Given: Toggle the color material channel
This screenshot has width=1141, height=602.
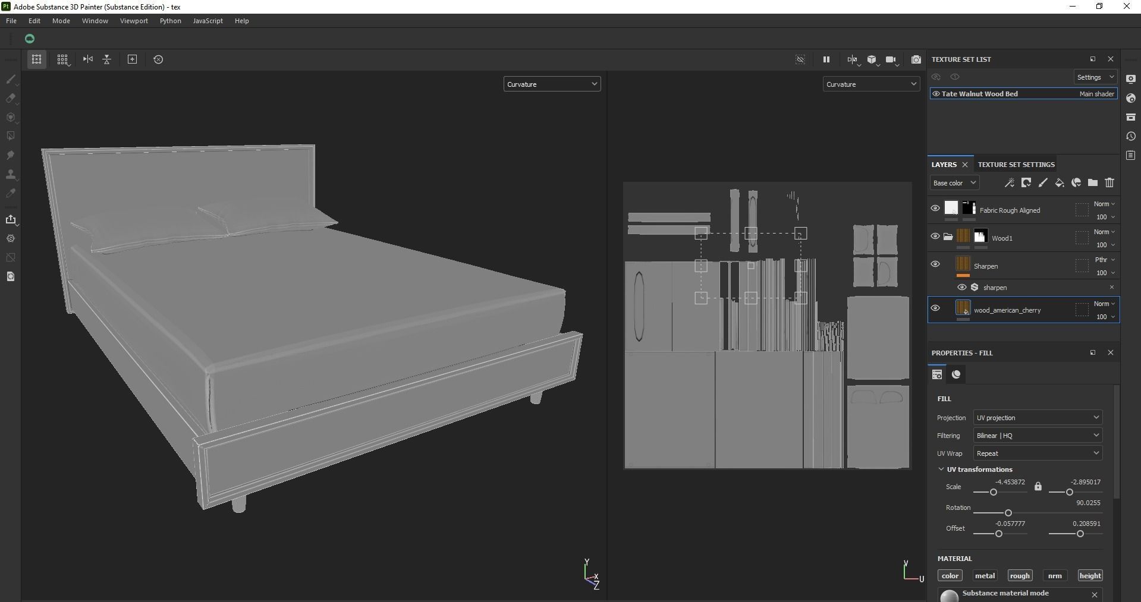Looking at the screenshot, I should (x=950, y=575).
